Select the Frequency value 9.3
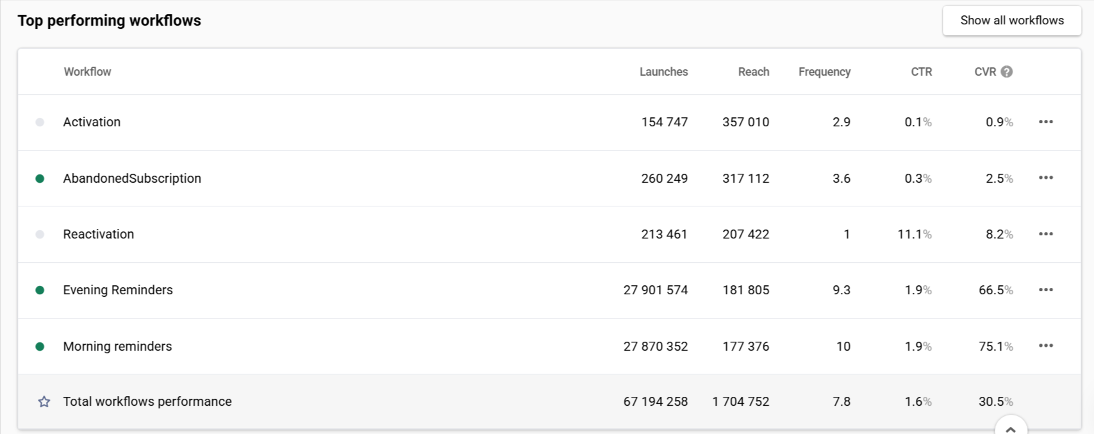The height and width of the screenshot is (434, 1094). tap(841, 290)
